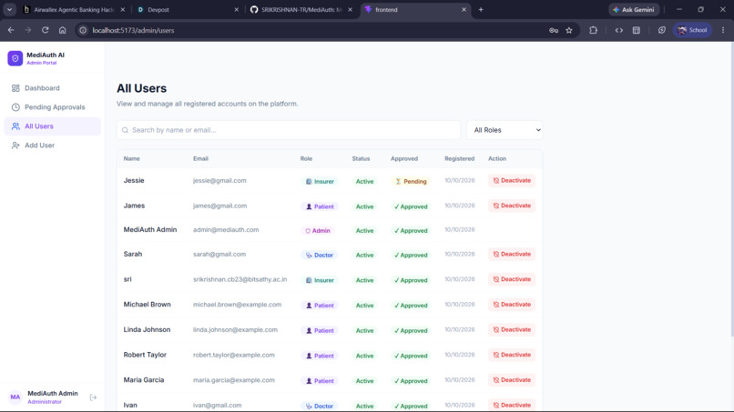Image resolution: width=734 pixels, height=412 pixels.
Task: Click the Ask Gemini button
Action: tap(634, 9)
